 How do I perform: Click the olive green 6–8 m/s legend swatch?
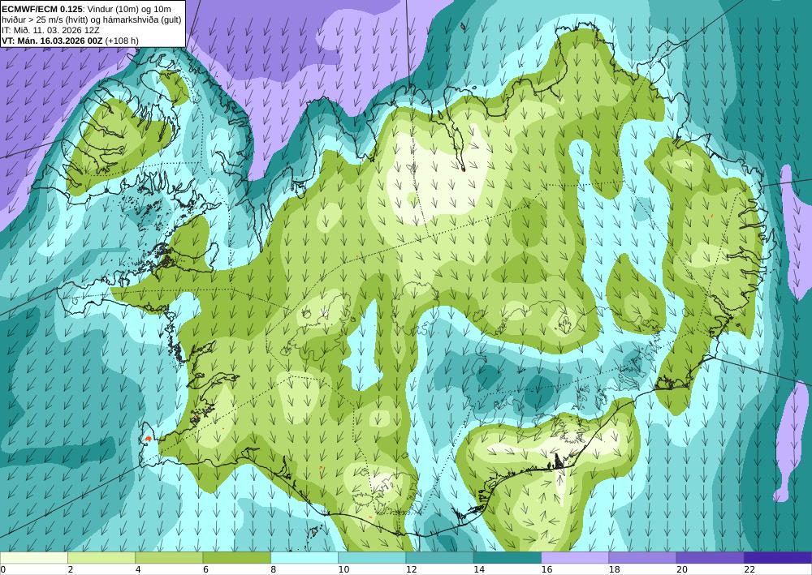pos(236,558)
